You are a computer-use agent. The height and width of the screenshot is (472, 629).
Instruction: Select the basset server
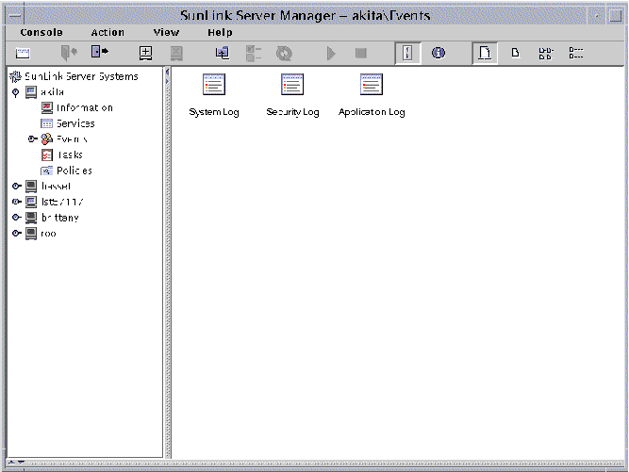(57, 186)
